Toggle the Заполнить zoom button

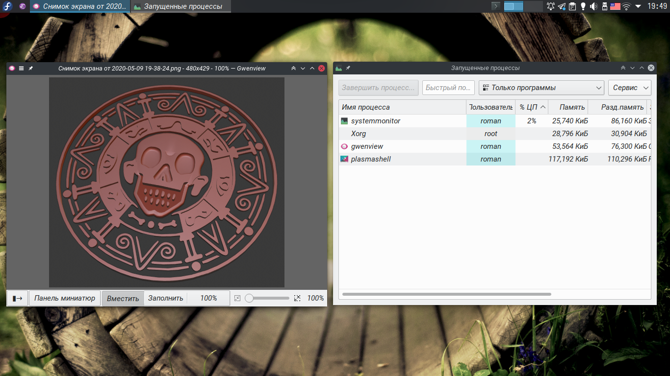click(x=166, y=298)
